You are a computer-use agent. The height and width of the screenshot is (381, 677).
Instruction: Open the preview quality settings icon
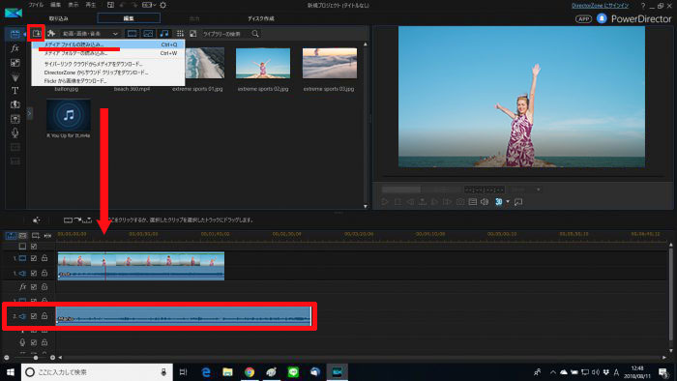(473, 201)
